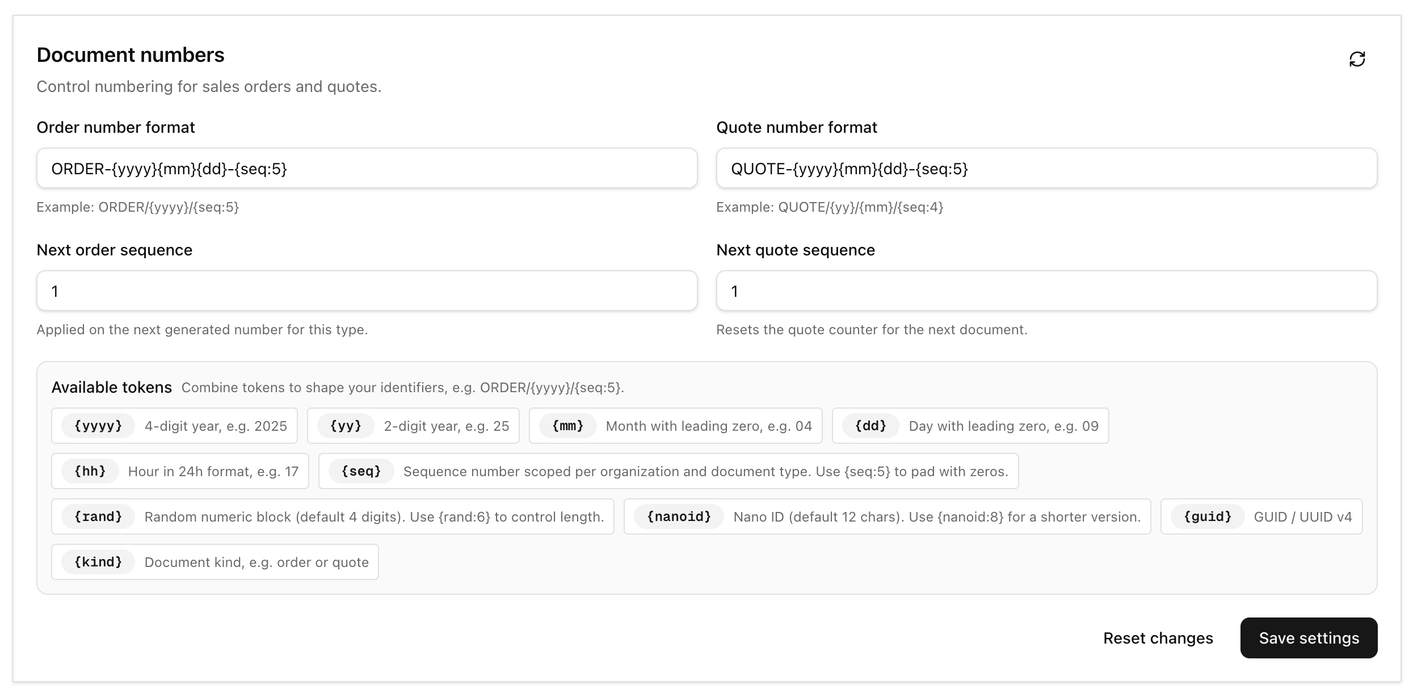Click the Document numbers heading
This screenshot has width=1413, height=689.
click(x=131, y=55)
